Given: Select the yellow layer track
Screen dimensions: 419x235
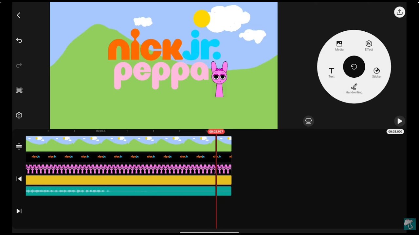Looking at the screenshot, I should click(x=129, y=180).
